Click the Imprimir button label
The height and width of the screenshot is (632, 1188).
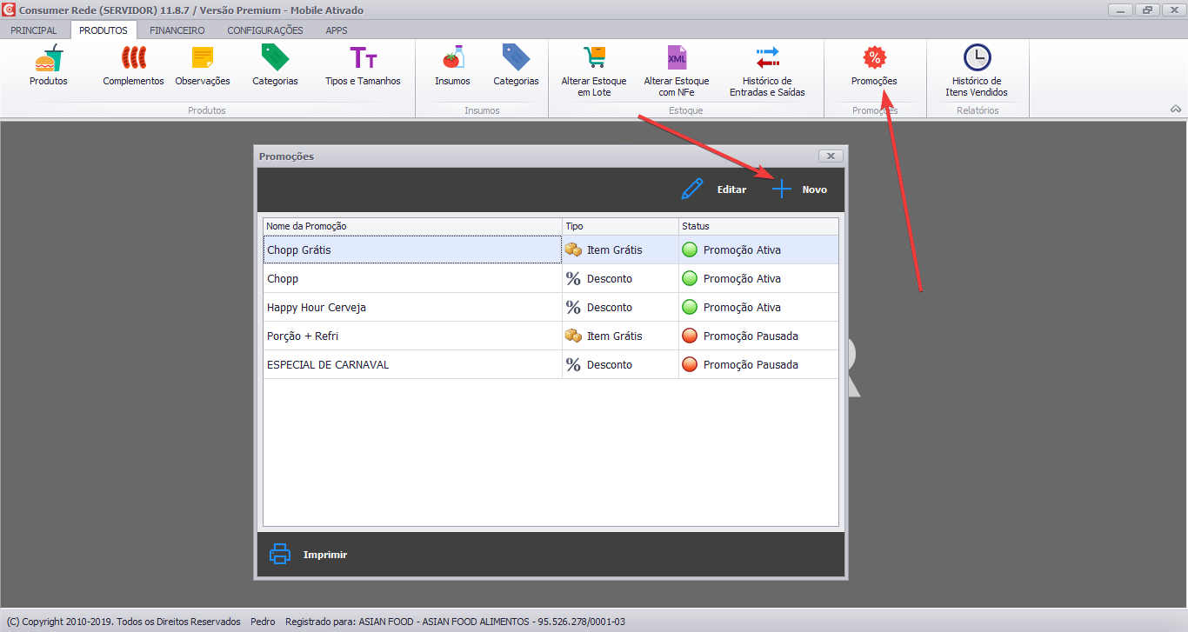[325, 555]
